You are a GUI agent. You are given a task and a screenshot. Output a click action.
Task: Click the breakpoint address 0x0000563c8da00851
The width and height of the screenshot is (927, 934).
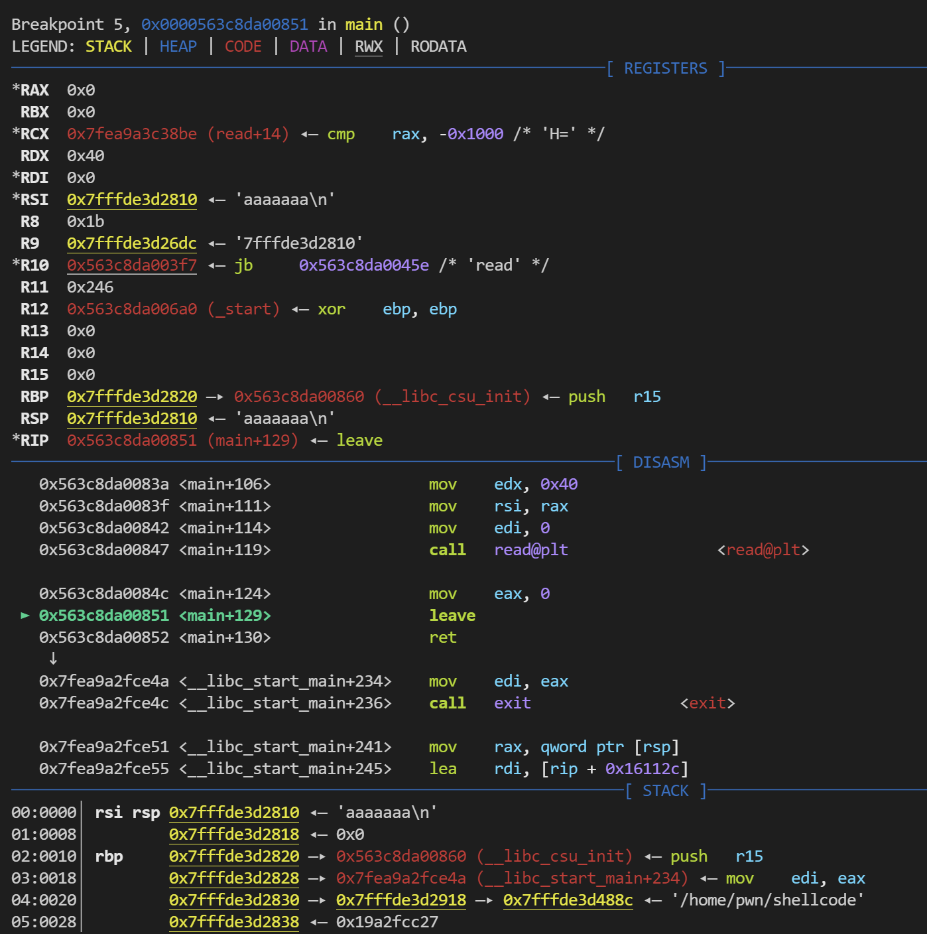[x=225, y=25]
